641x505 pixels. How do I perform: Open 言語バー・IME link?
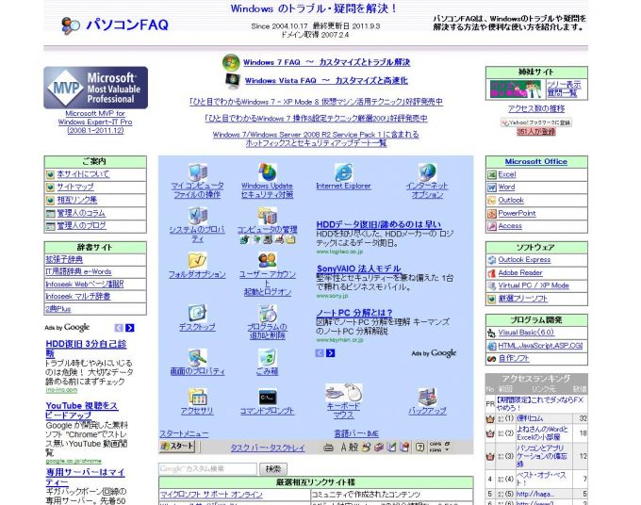pos(356,433)
